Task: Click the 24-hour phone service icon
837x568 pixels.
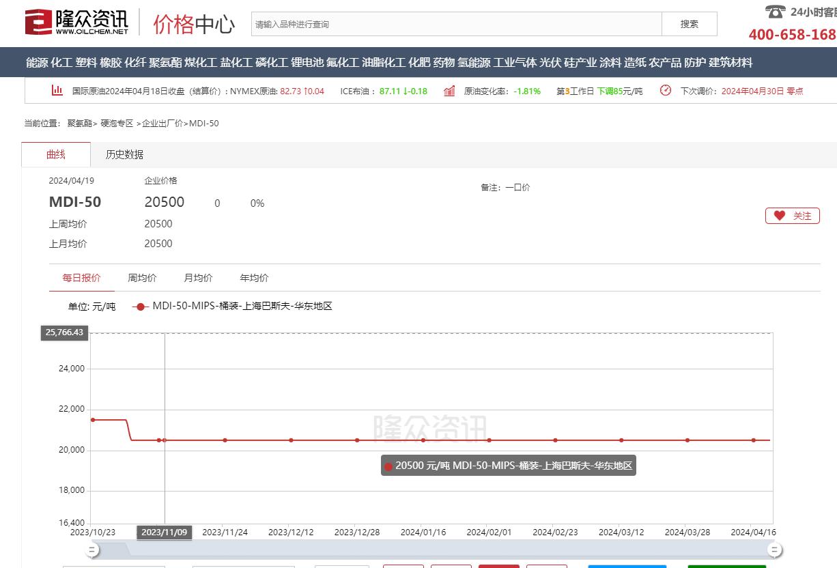Action: (x=775, y=12)
